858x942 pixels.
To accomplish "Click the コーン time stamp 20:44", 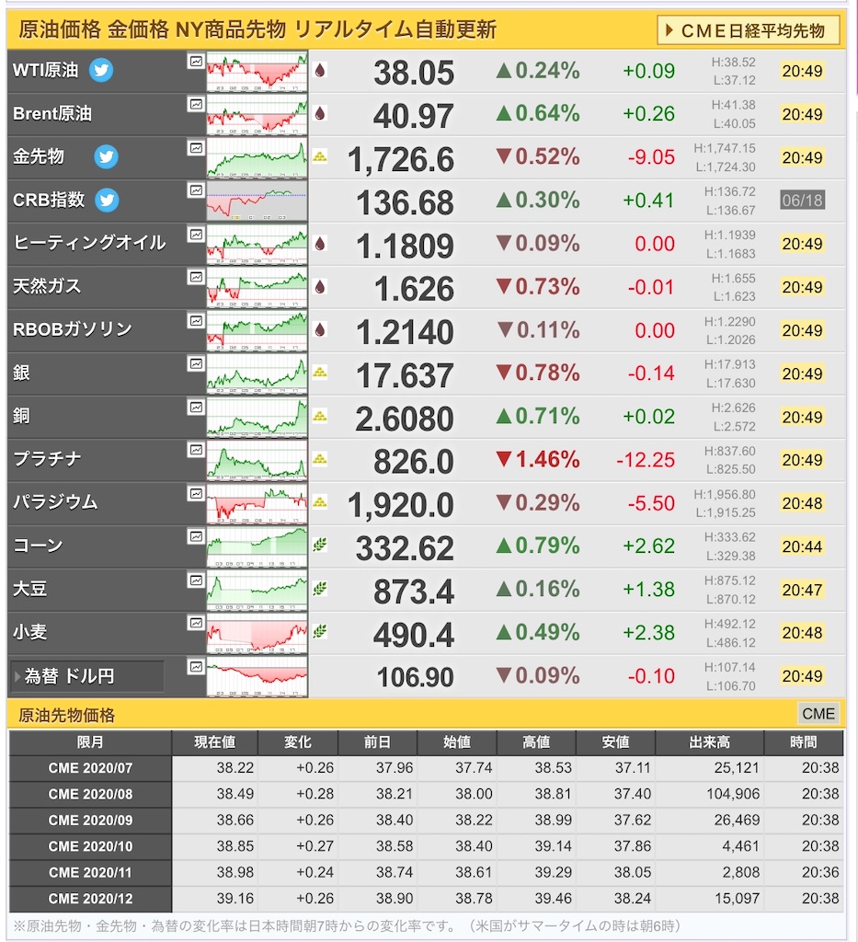I will pos(802,546).
